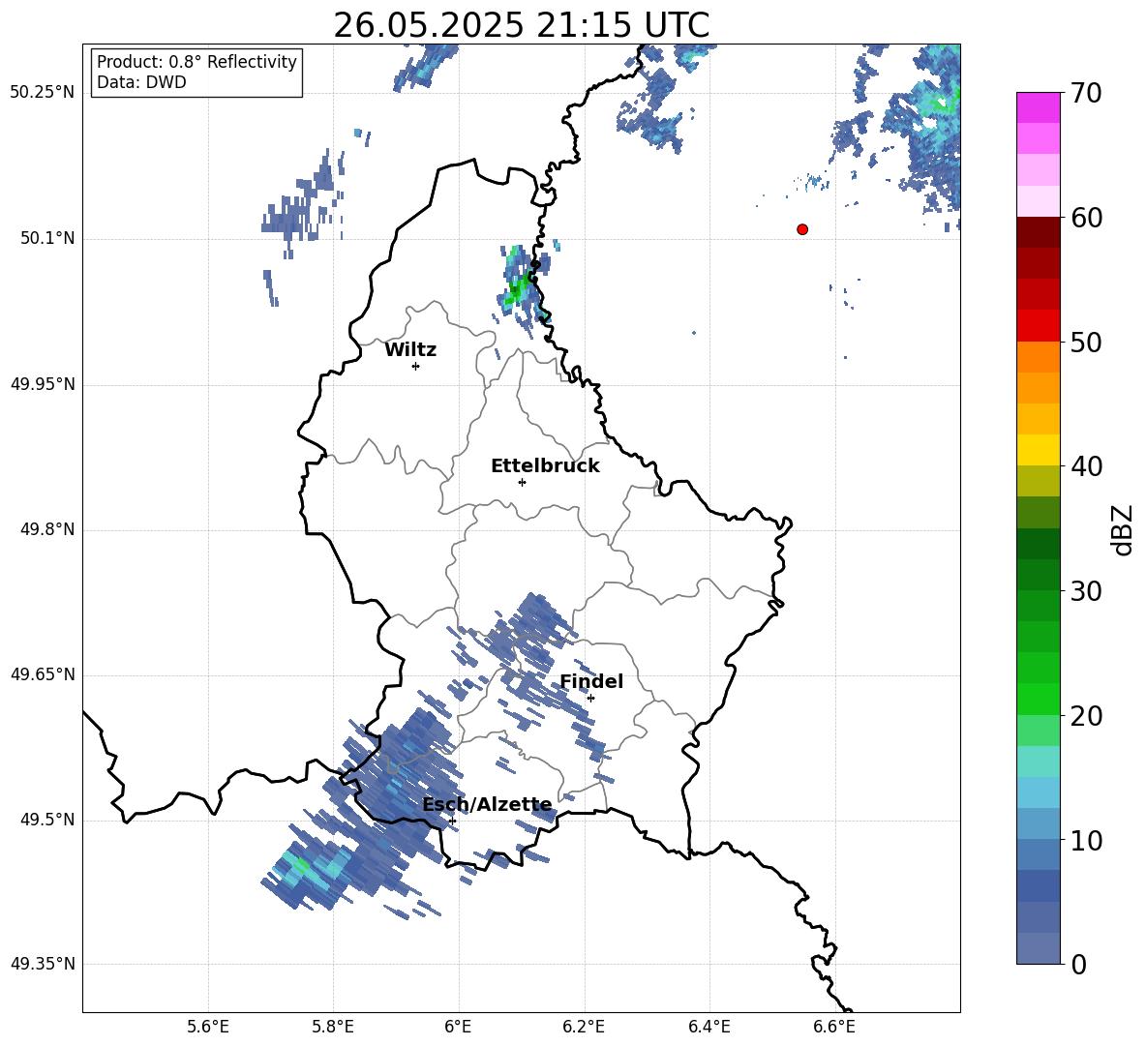Click the 50.1°N latitude label

pos(47,238)
